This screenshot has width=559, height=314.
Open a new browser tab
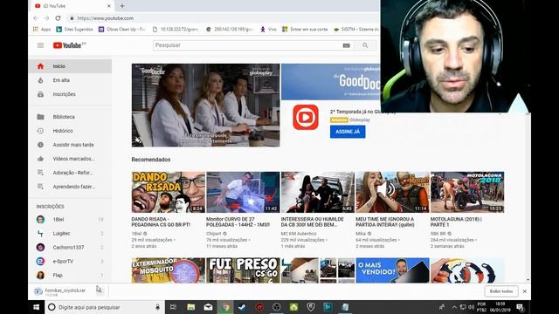tap(122, 6)
